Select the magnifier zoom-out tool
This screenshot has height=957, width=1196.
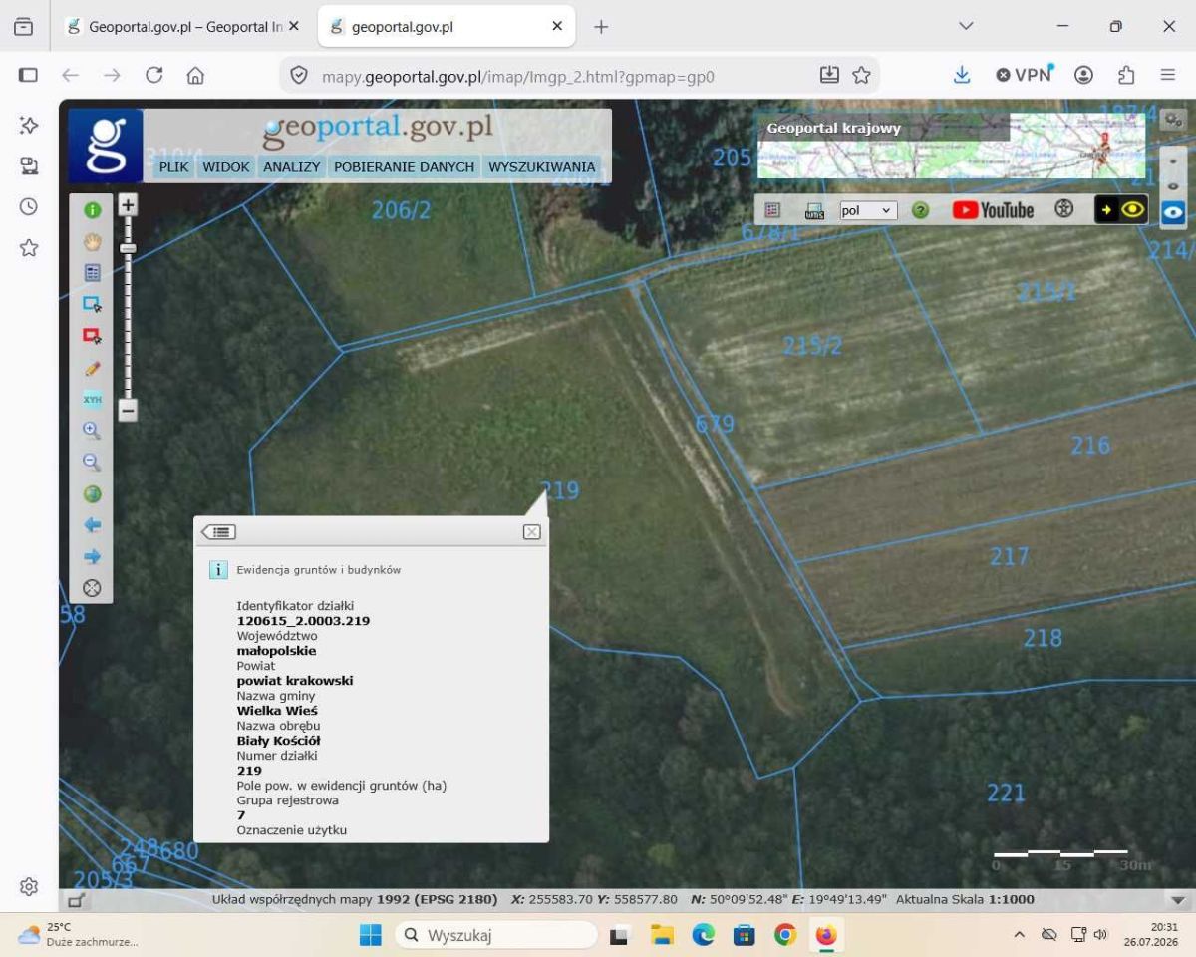[x=92, y=463]
